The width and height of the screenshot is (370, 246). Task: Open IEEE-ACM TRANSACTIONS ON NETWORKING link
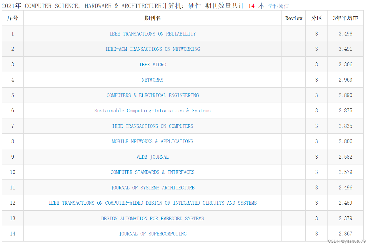(153, 49)
